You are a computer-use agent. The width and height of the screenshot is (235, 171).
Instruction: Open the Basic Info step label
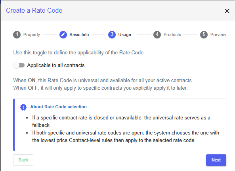[x=79, y=35]
